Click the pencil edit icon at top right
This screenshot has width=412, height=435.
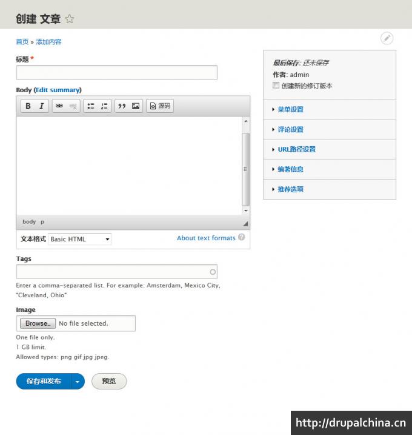[x=387, y=38]
